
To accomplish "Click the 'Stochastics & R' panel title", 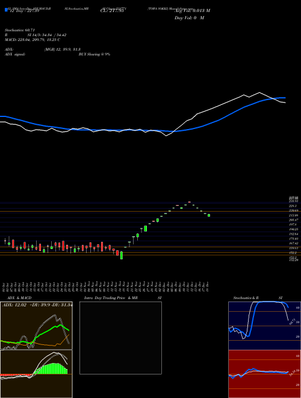I will click(246, 298).
